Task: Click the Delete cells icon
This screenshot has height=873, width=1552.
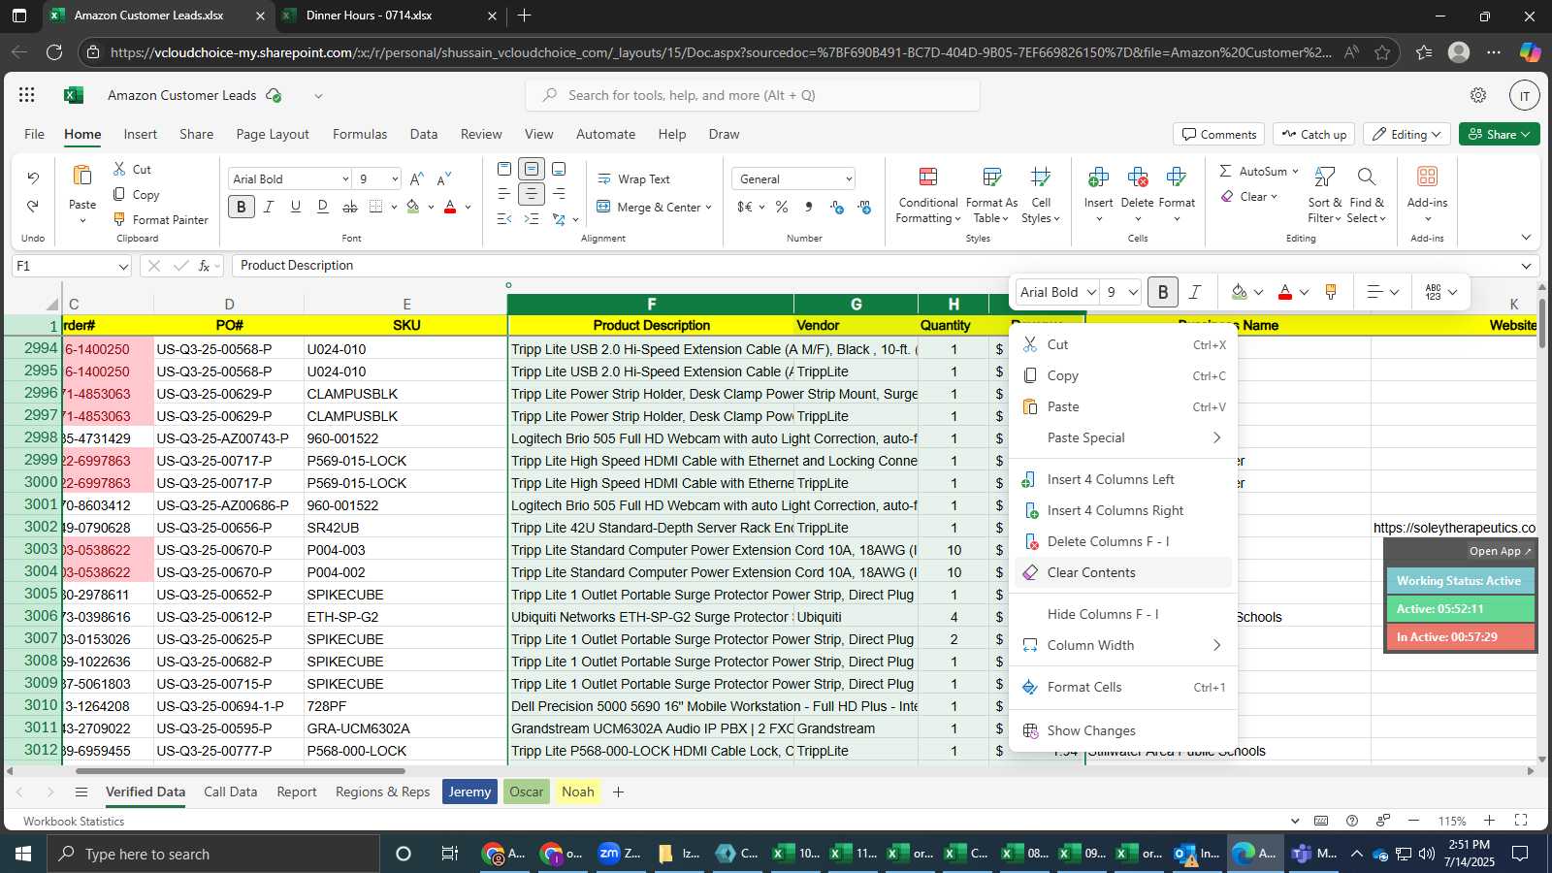Action: [x=1137, y=177]
